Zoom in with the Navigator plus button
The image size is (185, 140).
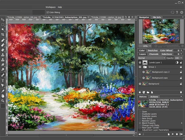pyautogui.click(x=183, y=46)
